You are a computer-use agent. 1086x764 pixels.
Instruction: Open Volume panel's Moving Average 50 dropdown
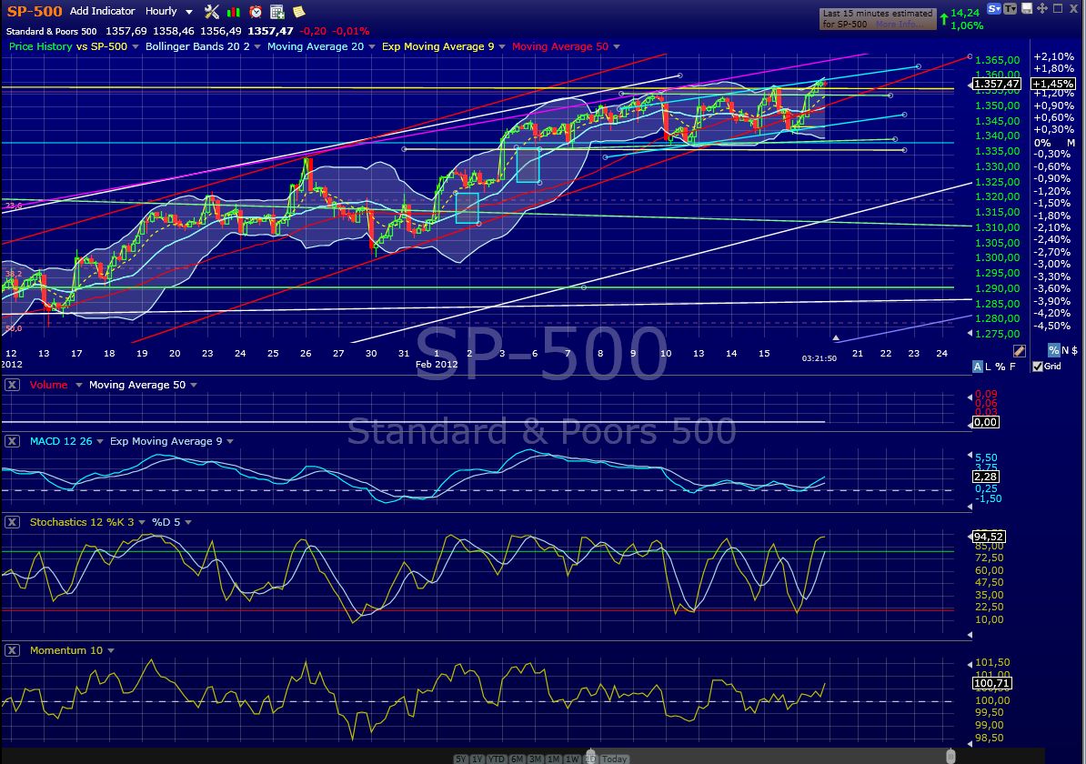click(193, 385)
